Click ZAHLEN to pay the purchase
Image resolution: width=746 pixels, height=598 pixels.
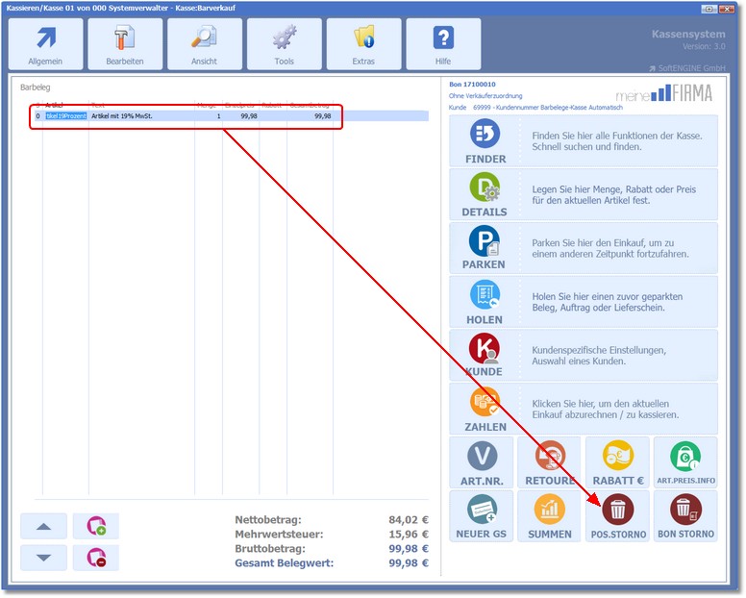[x=485, y=409]
